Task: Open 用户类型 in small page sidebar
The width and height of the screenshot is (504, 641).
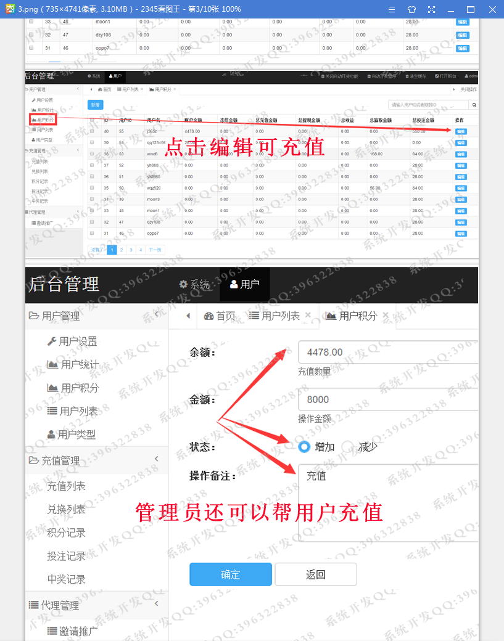Action: click(x=42, y=140)
